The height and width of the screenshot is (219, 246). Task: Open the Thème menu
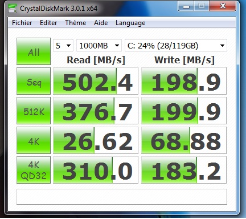pos(76,23)
